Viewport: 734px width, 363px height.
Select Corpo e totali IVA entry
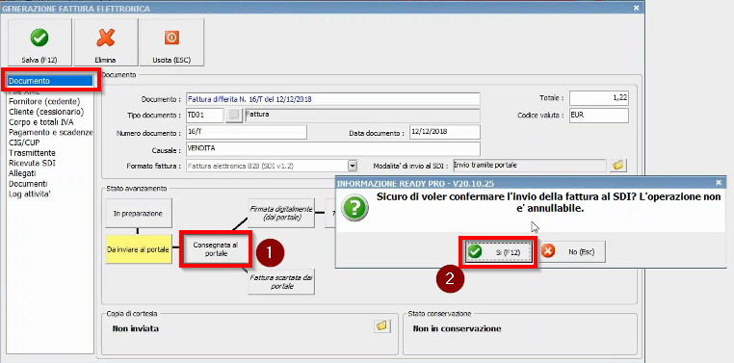click(41, 122)
